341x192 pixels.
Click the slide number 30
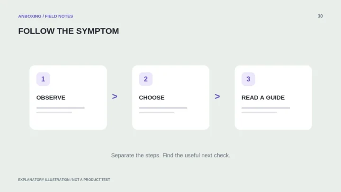click(x=320, y=16)
